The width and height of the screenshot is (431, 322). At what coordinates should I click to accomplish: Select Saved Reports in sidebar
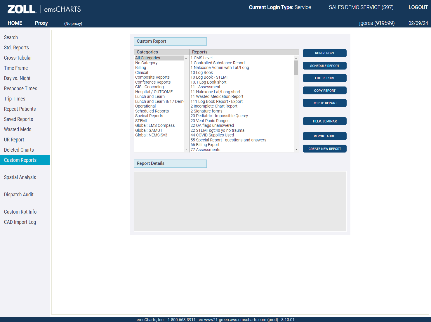point(18,119)
